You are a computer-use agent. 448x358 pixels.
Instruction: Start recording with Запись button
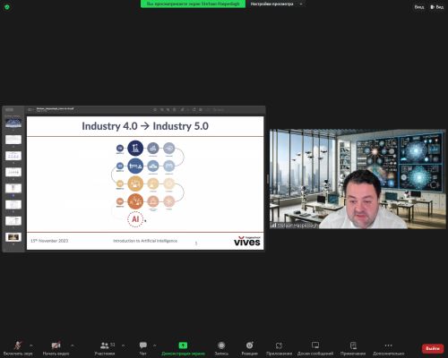pos(221,348)
